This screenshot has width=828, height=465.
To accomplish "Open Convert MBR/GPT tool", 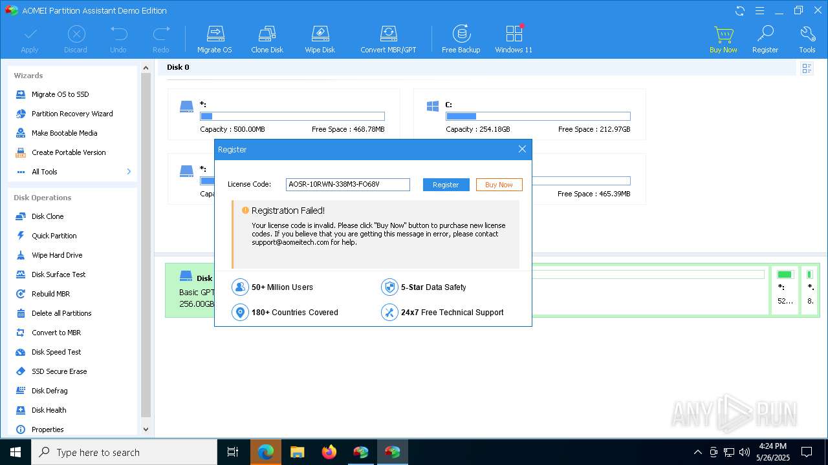I will [x=388, y=39].
